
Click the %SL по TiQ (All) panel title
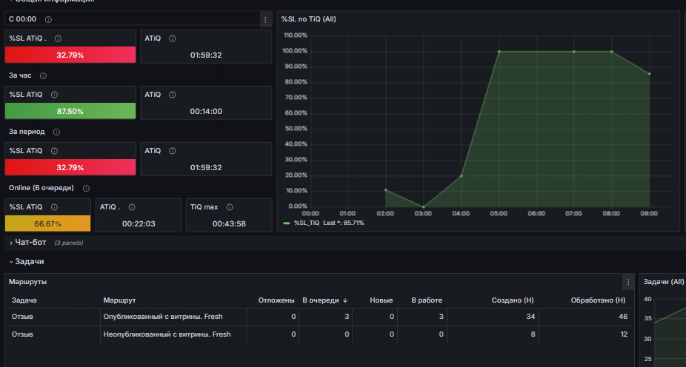(308, 19)
